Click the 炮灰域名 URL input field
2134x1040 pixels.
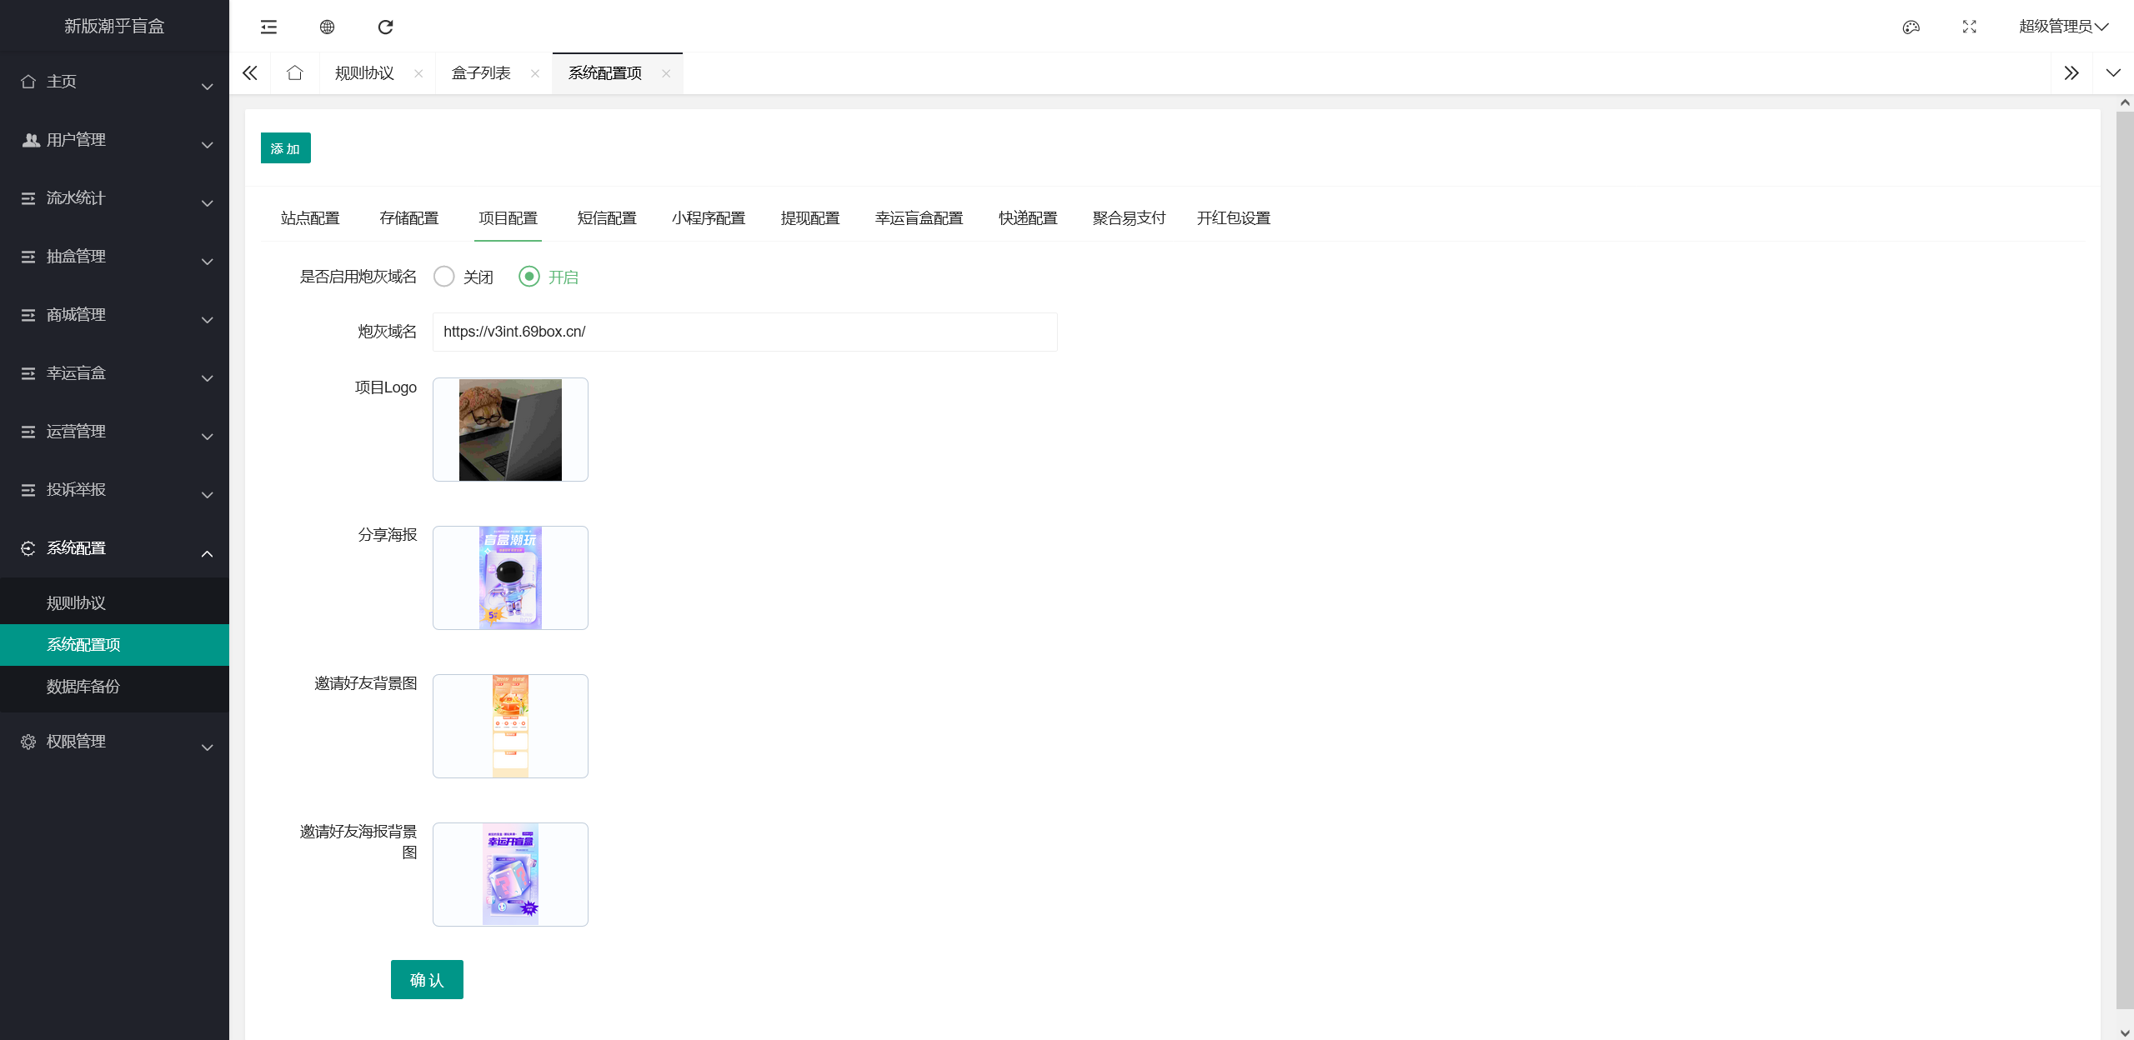pos(744,332)
